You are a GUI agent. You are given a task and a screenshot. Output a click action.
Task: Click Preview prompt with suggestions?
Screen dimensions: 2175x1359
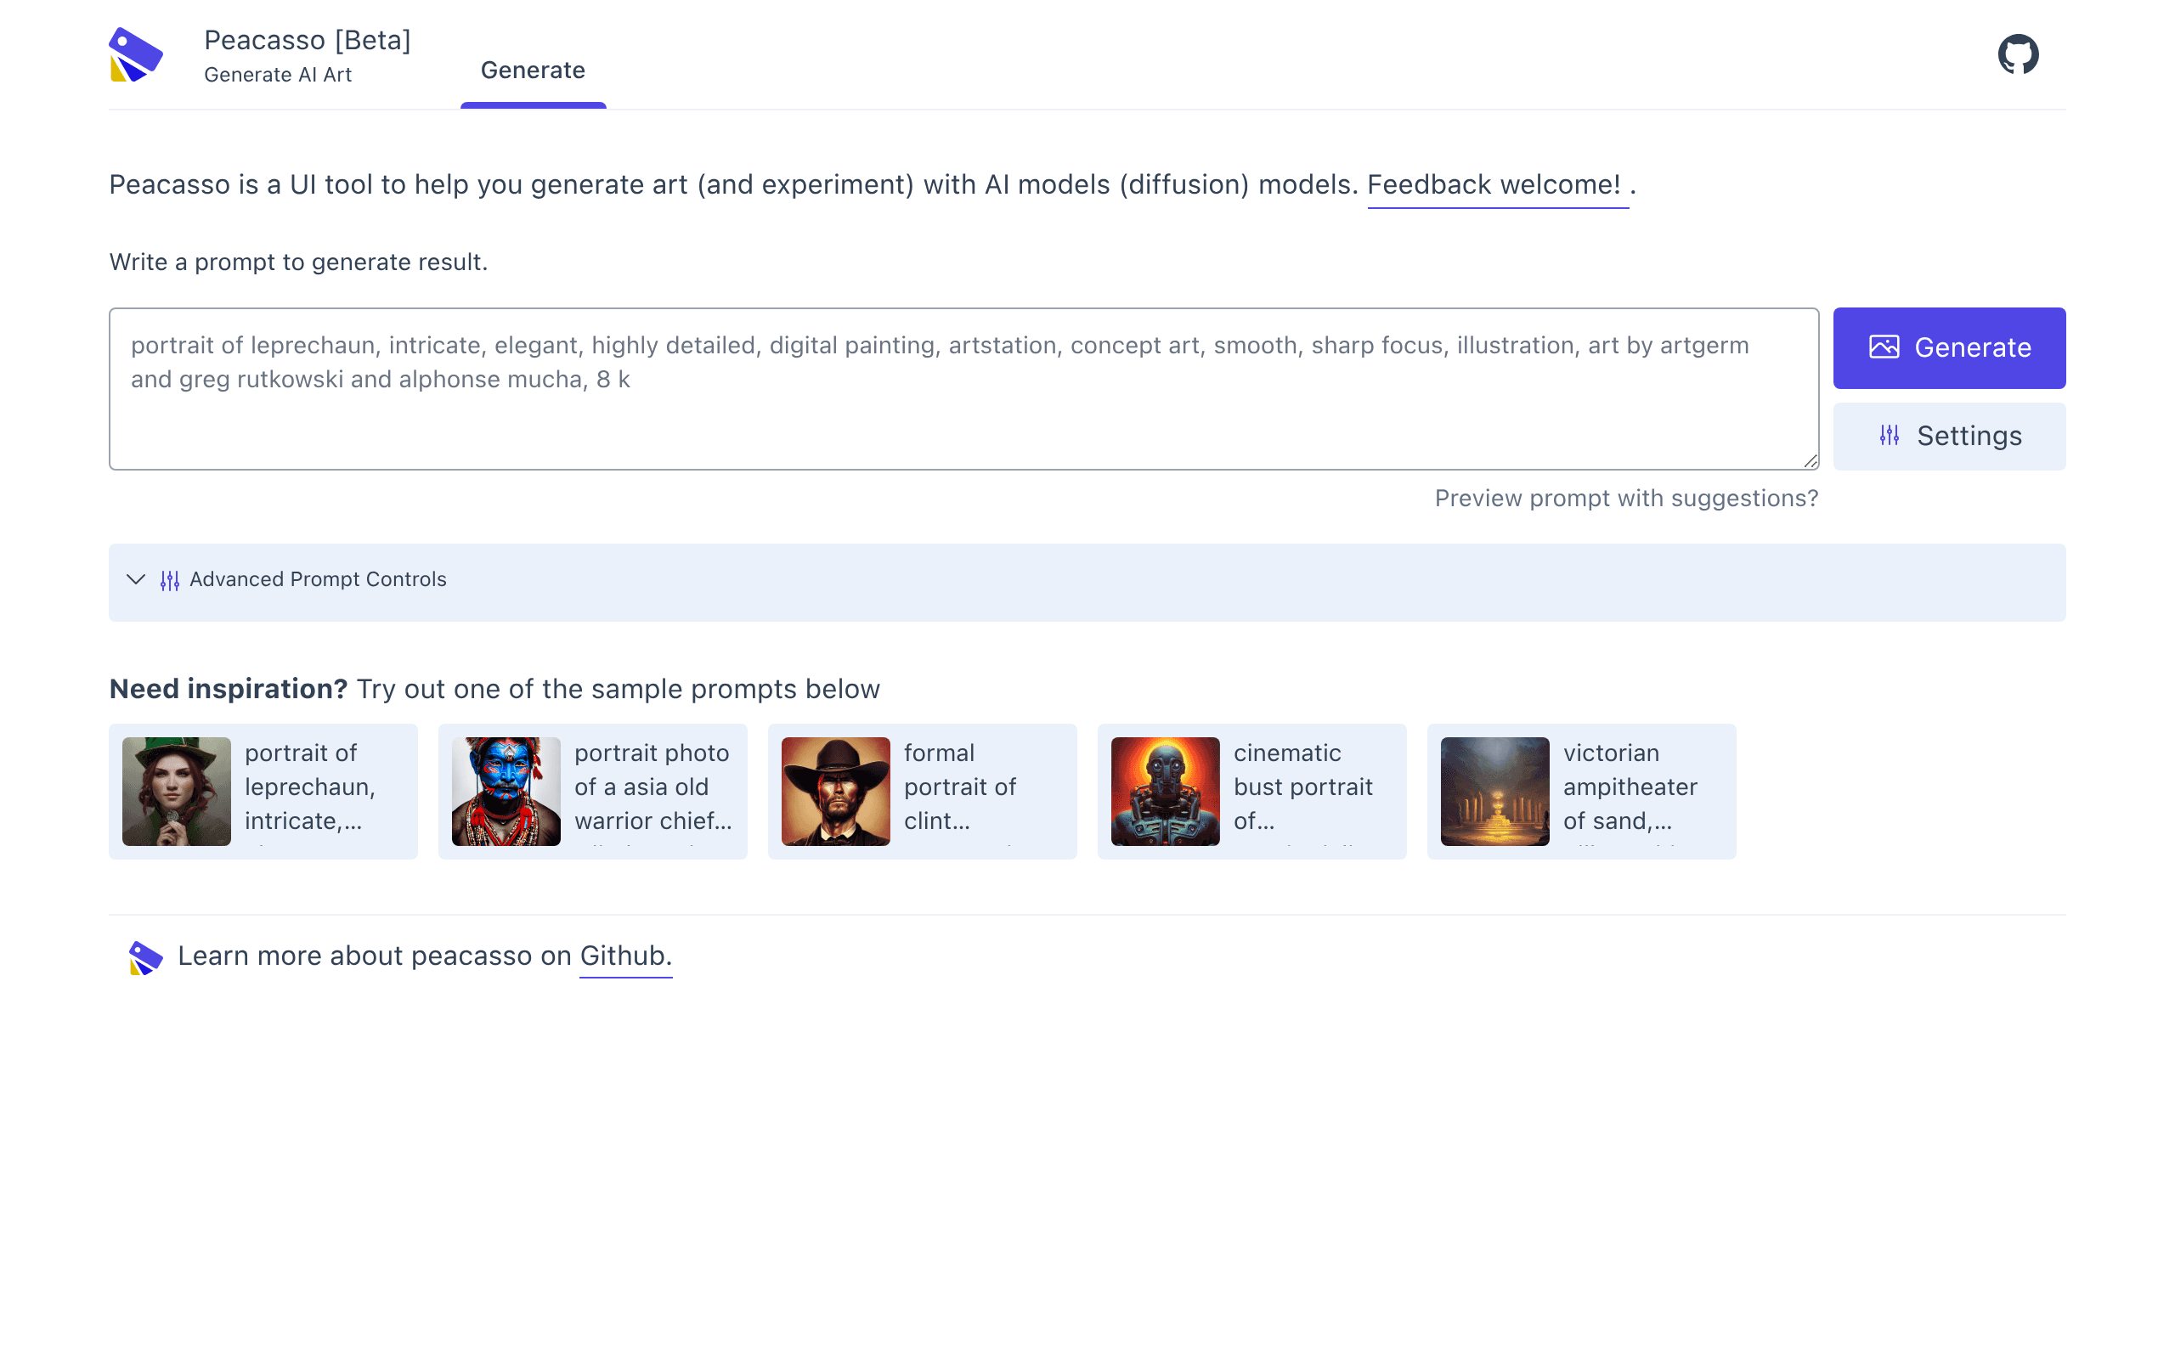(1626, 498)
